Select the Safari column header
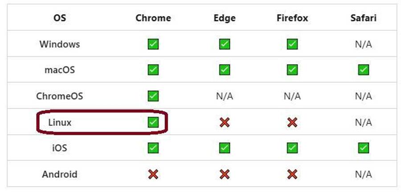The height and width of the screenshot is (192, 401). 363,18
